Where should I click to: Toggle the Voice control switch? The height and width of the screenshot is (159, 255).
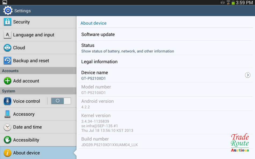tap(61, 101)
